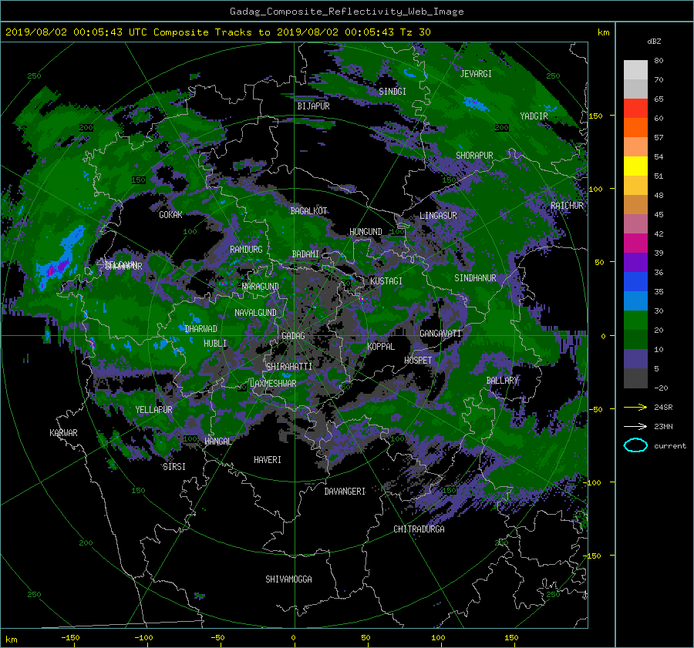Screen dimensions: 694x648
Task: Click the KARWAR city label
Action: coord(63,432)
